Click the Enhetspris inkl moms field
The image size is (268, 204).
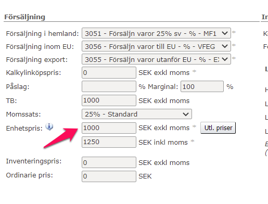[109, 142]
